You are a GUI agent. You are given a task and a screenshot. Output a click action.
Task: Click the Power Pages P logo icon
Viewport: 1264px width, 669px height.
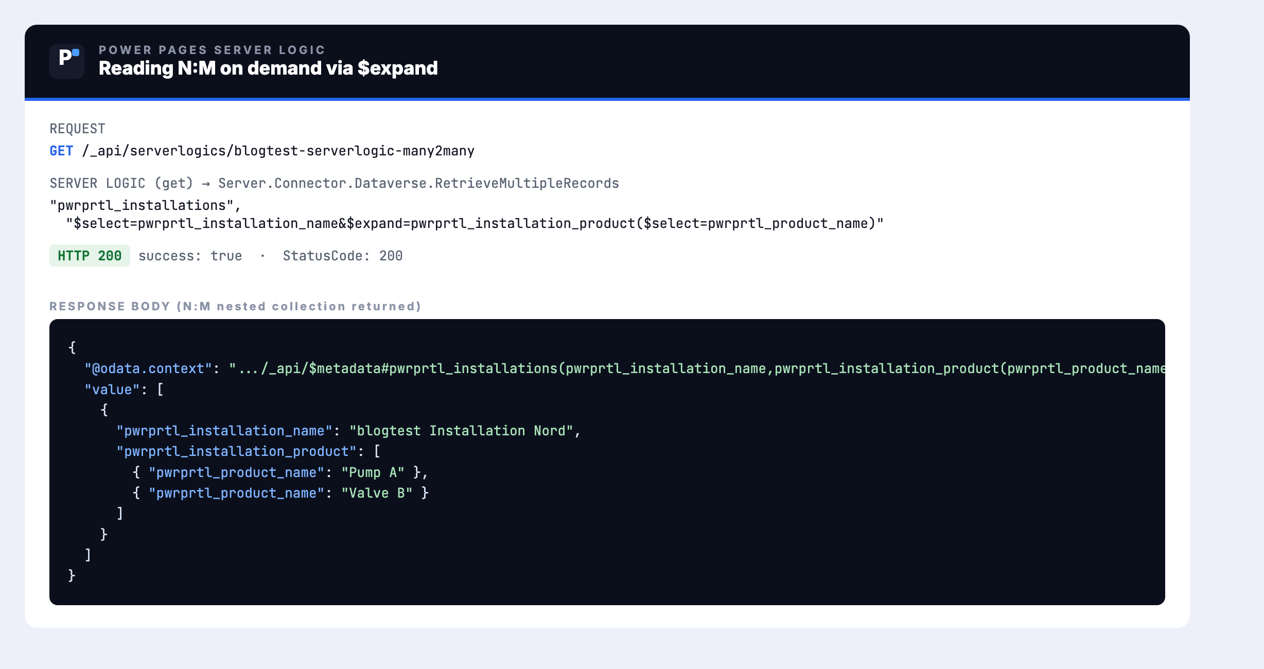67,61
